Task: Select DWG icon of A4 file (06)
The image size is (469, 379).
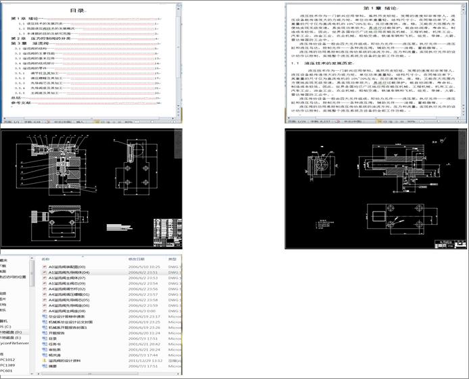Action: point(45,305)
